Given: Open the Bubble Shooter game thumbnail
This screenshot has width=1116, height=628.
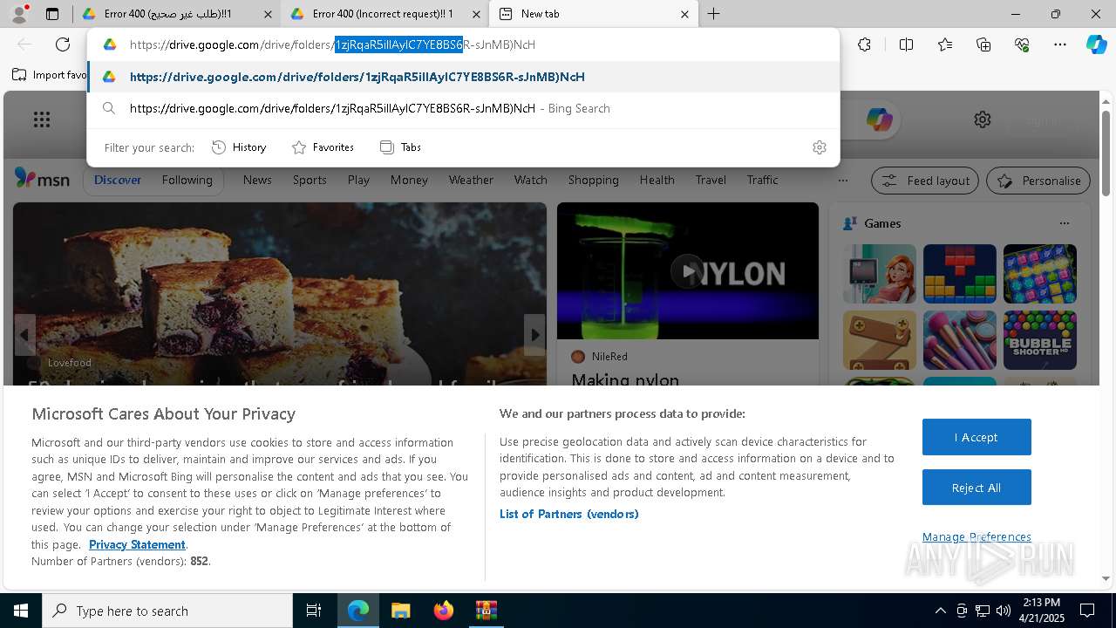Looking at the screenshot, I should (1039, 340).
